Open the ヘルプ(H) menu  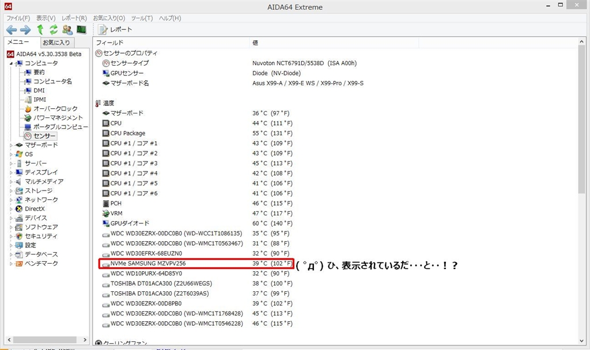[170, 18]
